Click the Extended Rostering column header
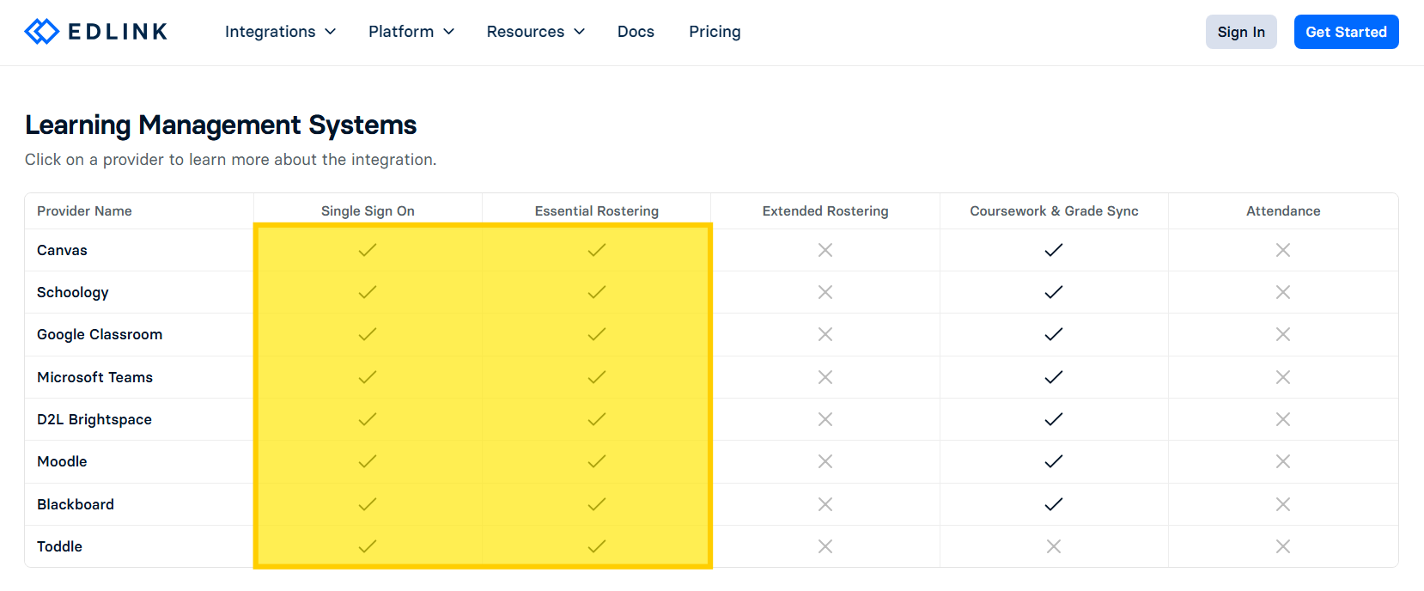The height and width of the screenshot is (591, 1424). 825,211
